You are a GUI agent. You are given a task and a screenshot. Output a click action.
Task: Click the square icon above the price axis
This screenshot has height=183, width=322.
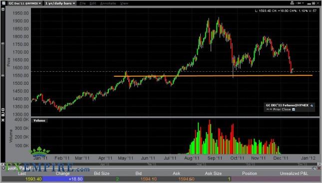pos(3,9)
